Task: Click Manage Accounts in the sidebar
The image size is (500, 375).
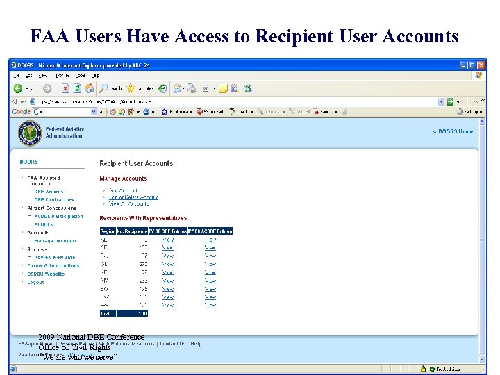Action: [56, 241]
